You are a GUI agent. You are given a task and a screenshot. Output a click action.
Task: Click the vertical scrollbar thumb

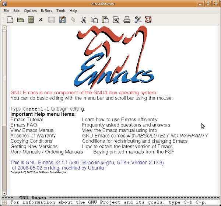pos(4,77)
